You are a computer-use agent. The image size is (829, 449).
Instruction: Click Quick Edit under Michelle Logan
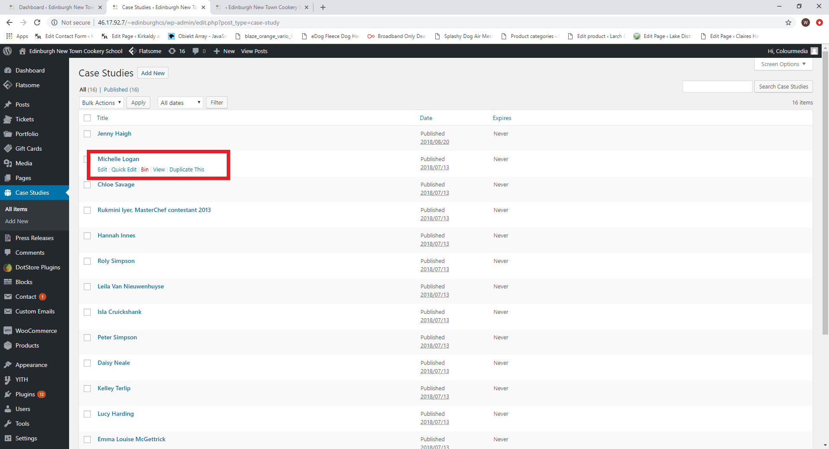(124, 170)
